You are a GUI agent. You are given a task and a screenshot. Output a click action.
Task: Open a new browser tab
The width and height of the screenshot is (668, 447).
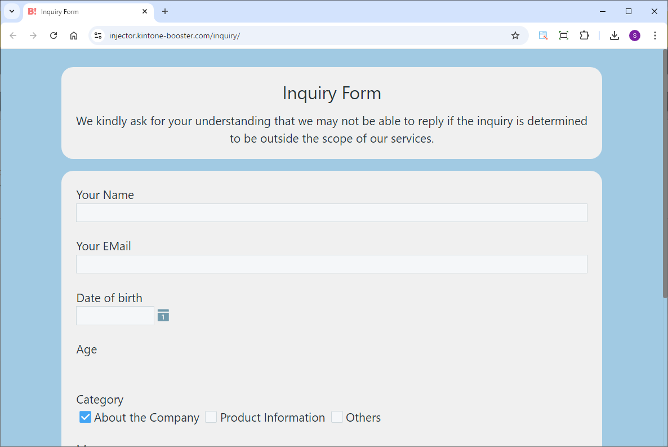pos(165,11)
